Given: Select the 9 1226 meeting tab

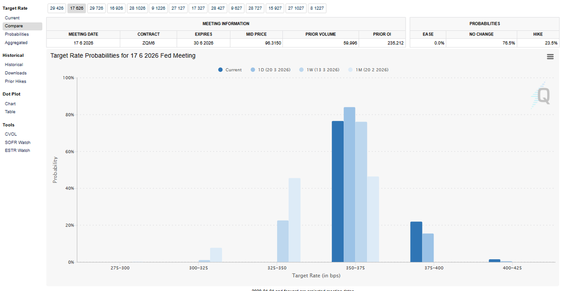Looking at the screenshot, I should (159, 8).
